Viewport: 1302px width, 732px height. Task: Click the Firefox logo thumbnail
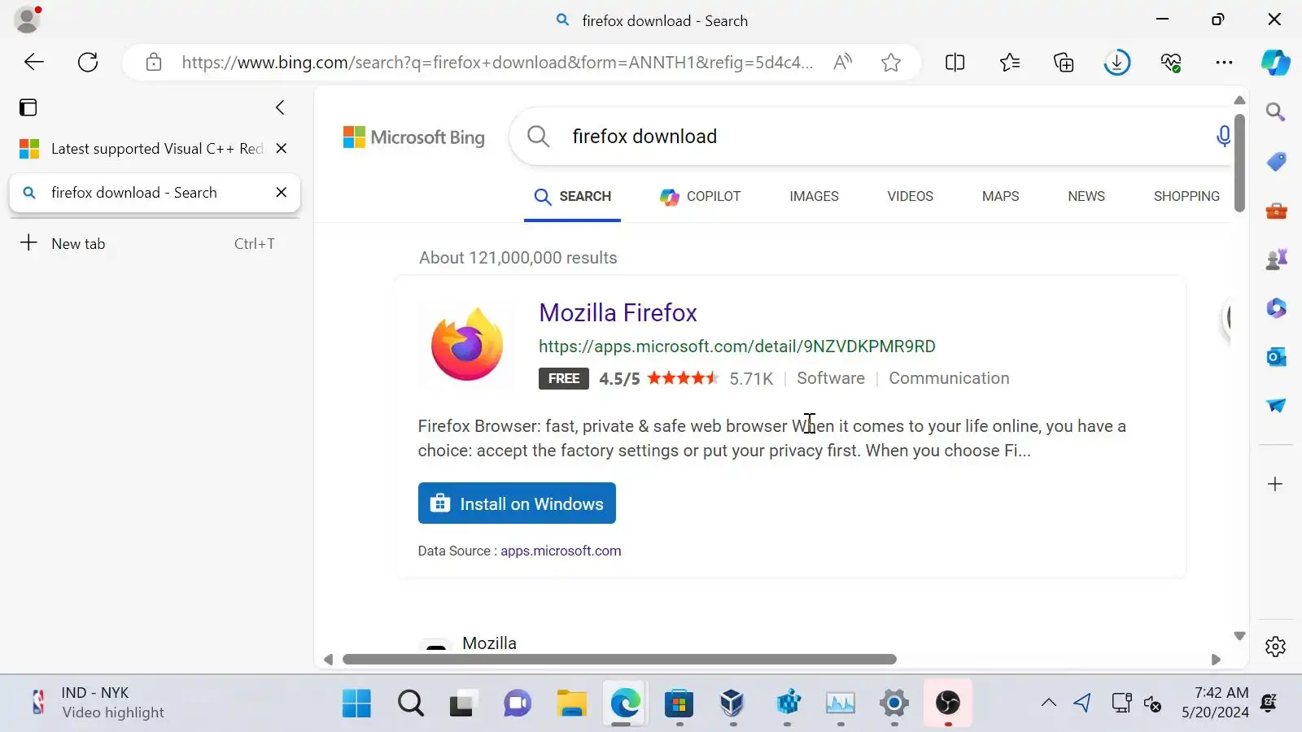466,344
